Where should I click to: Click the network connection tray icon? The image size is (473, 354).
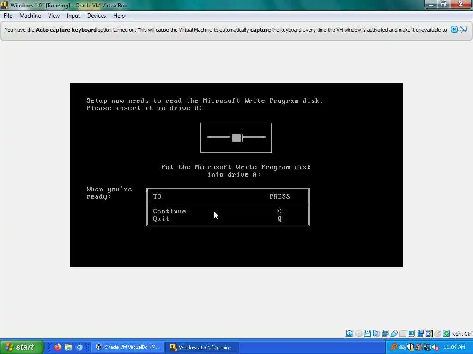[x=427, y=347]
